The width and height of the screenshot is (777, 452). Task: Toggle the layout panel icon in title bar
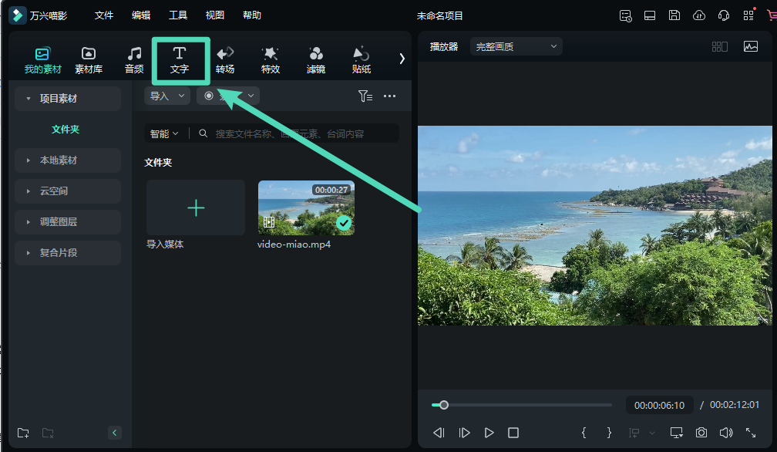click(x=650, y=16)
